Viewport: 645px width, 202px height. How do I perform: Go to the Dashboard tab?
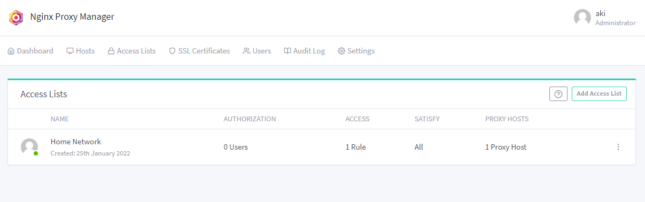[30, 51]
